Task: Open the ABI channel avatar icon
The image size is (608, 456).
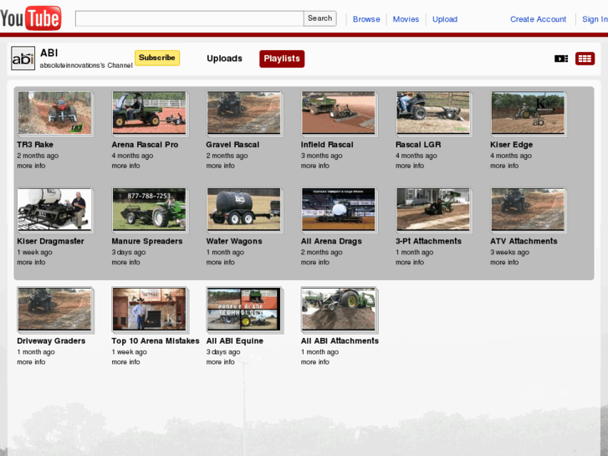Action: pyautogui.click(x=23, y=59)
